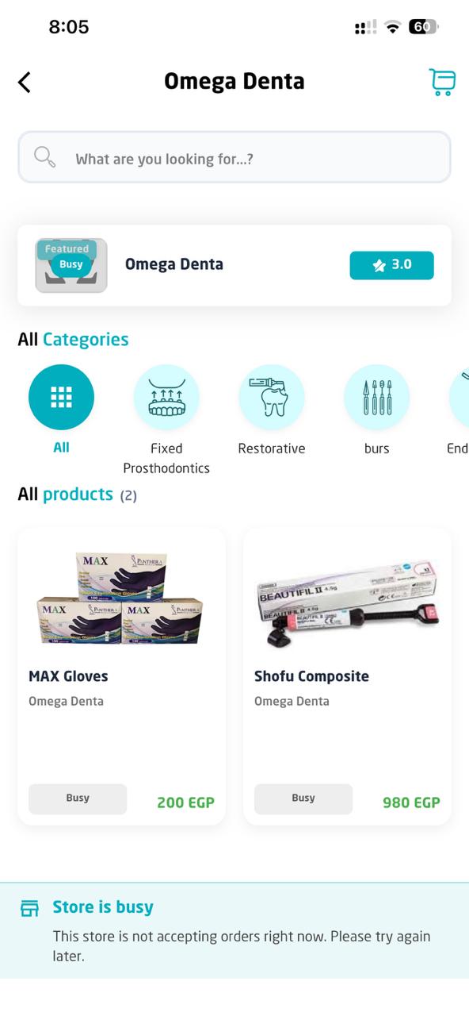Open the MAX Gloves product image
The width and height of the screenshot is (469, 1016).
(121, 598)
